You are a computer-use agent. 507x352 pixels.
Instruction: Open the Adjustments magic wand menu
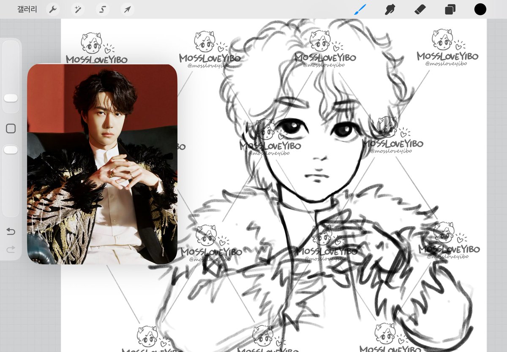77,9
